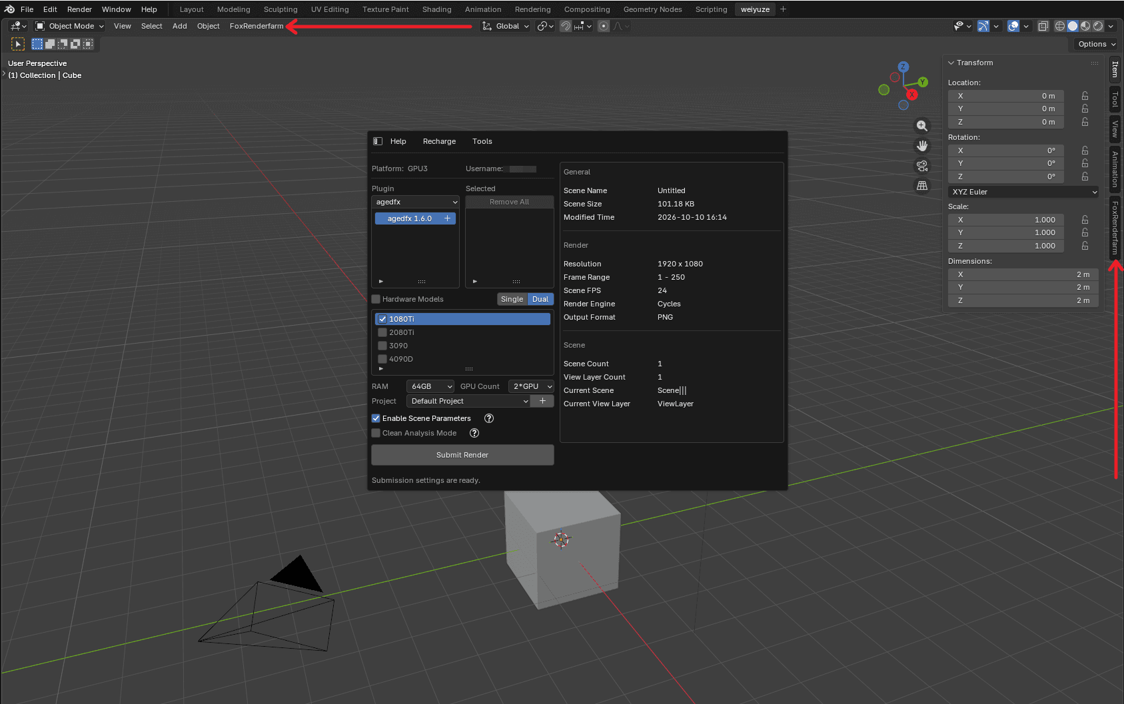Disable Enable Scene Parameters checkbox

coord(376,418)
